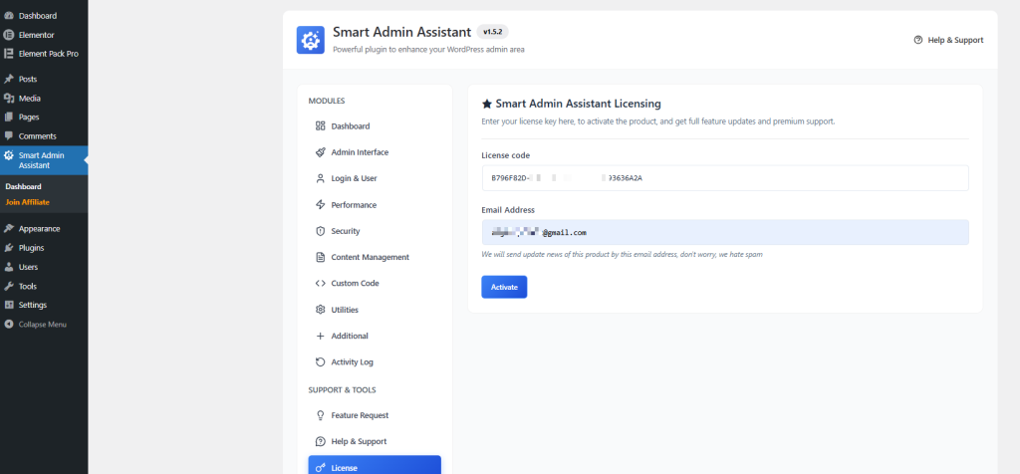This screenshot has height=474, width=1020.
Task: Open the Custom Code module
Action: (x=375, y=284)
